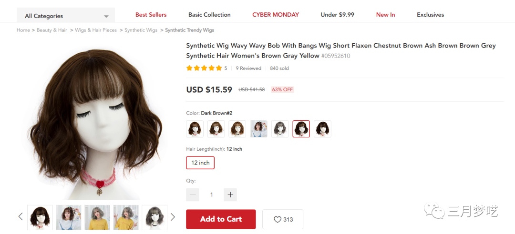
Task: Select the first color swatch option
Action: pos(195,129)
